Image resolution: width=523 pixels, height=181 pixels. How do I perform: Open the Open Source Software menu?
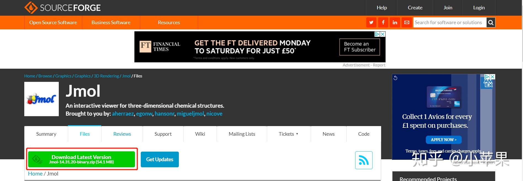click(x=53, y=23)
